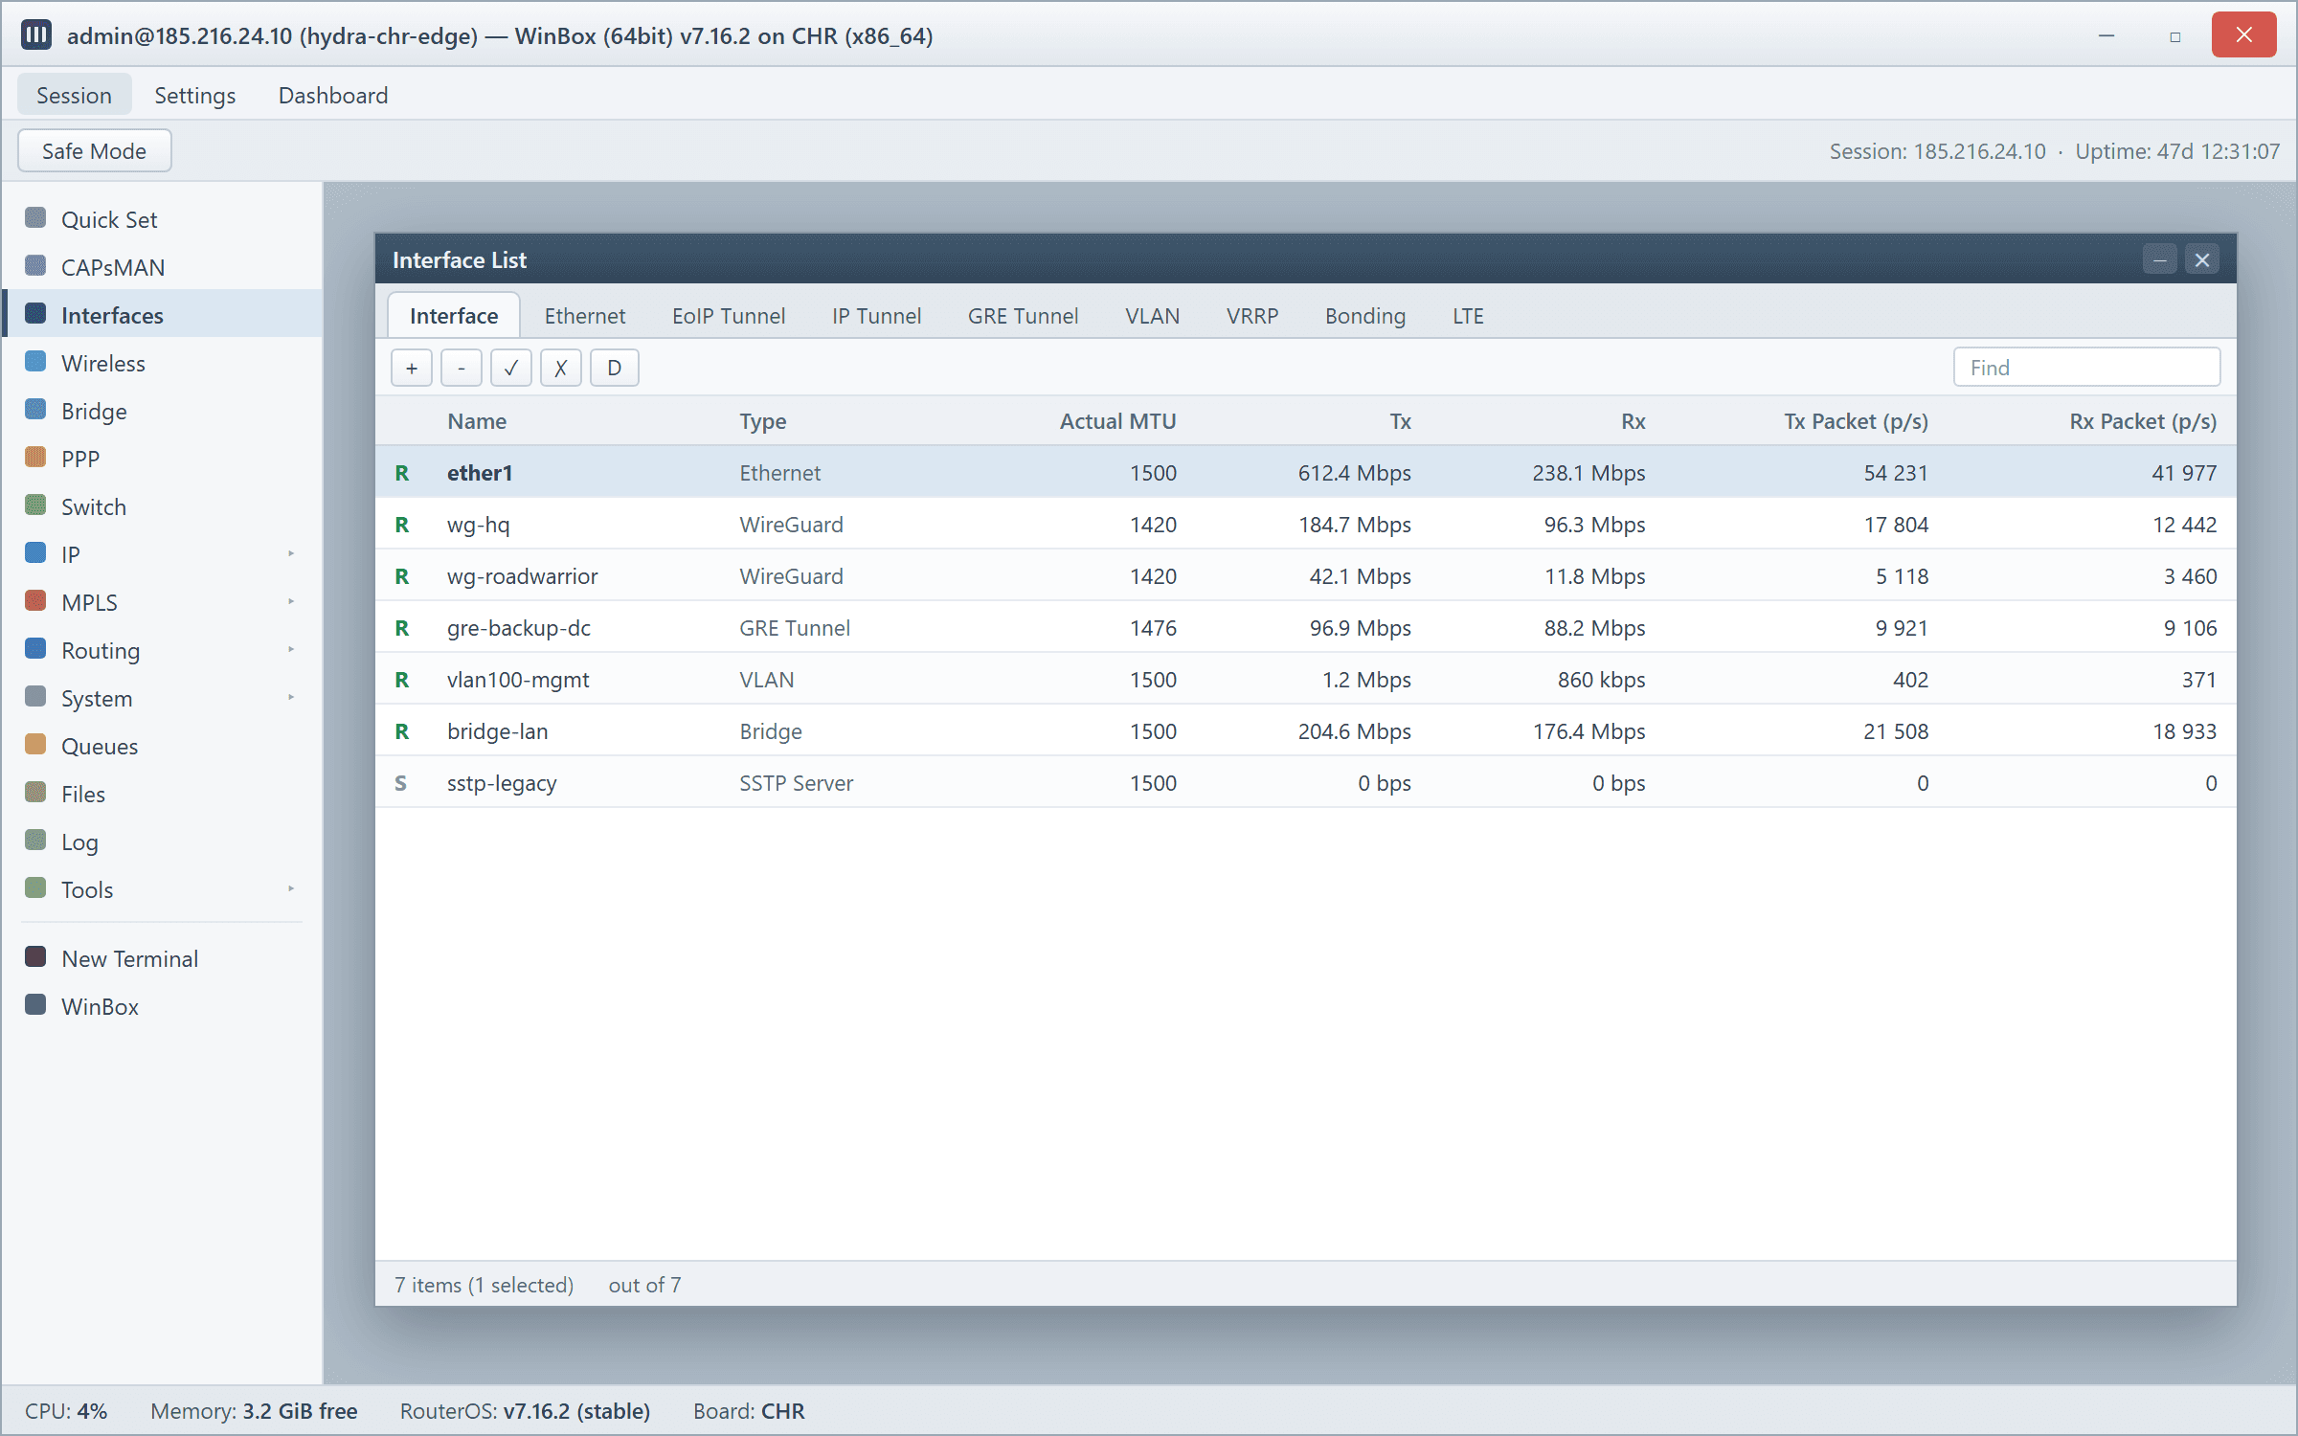This screenshot has height=1436, width=2298.
Task: Open the Files section
Action: click(161, 794)
